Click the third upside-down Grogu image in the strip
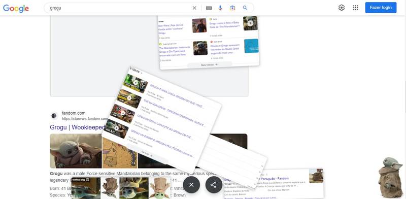 134,188
